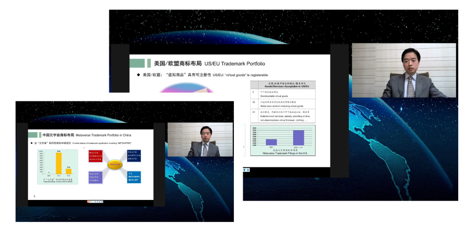
Task: Click the taller 2022 bar in U.S. filings chart
Action: [x=298, y=138]
